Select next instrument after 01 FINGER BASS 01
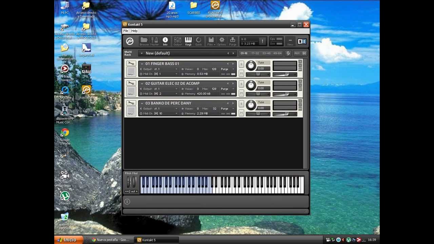The image size is (434, 244). click(233, 64)
